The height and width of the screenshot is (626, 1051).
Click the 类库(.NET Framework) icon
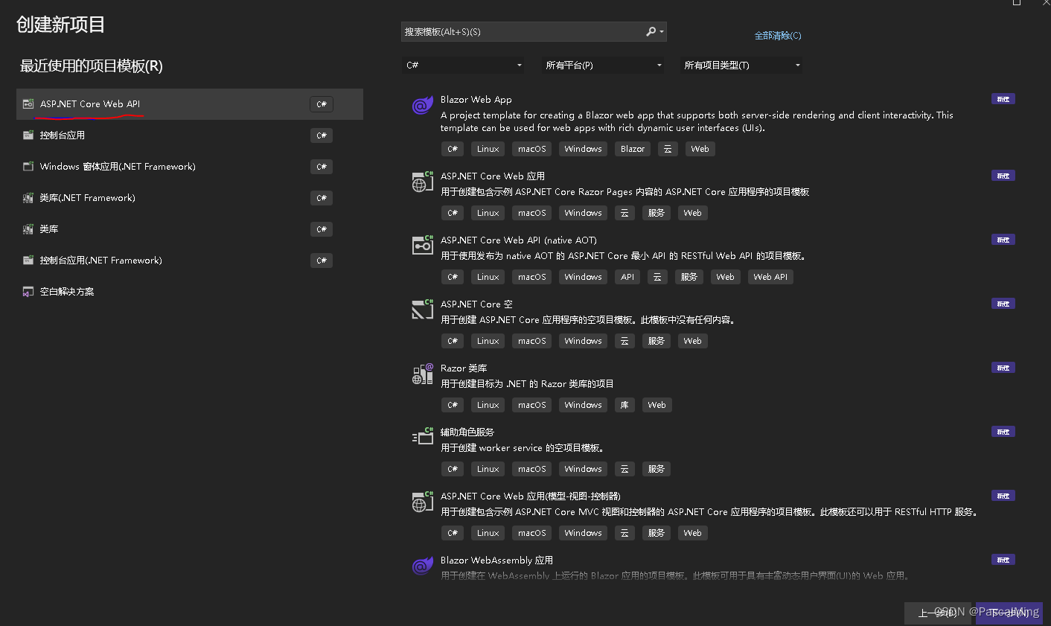coord(28,198)
